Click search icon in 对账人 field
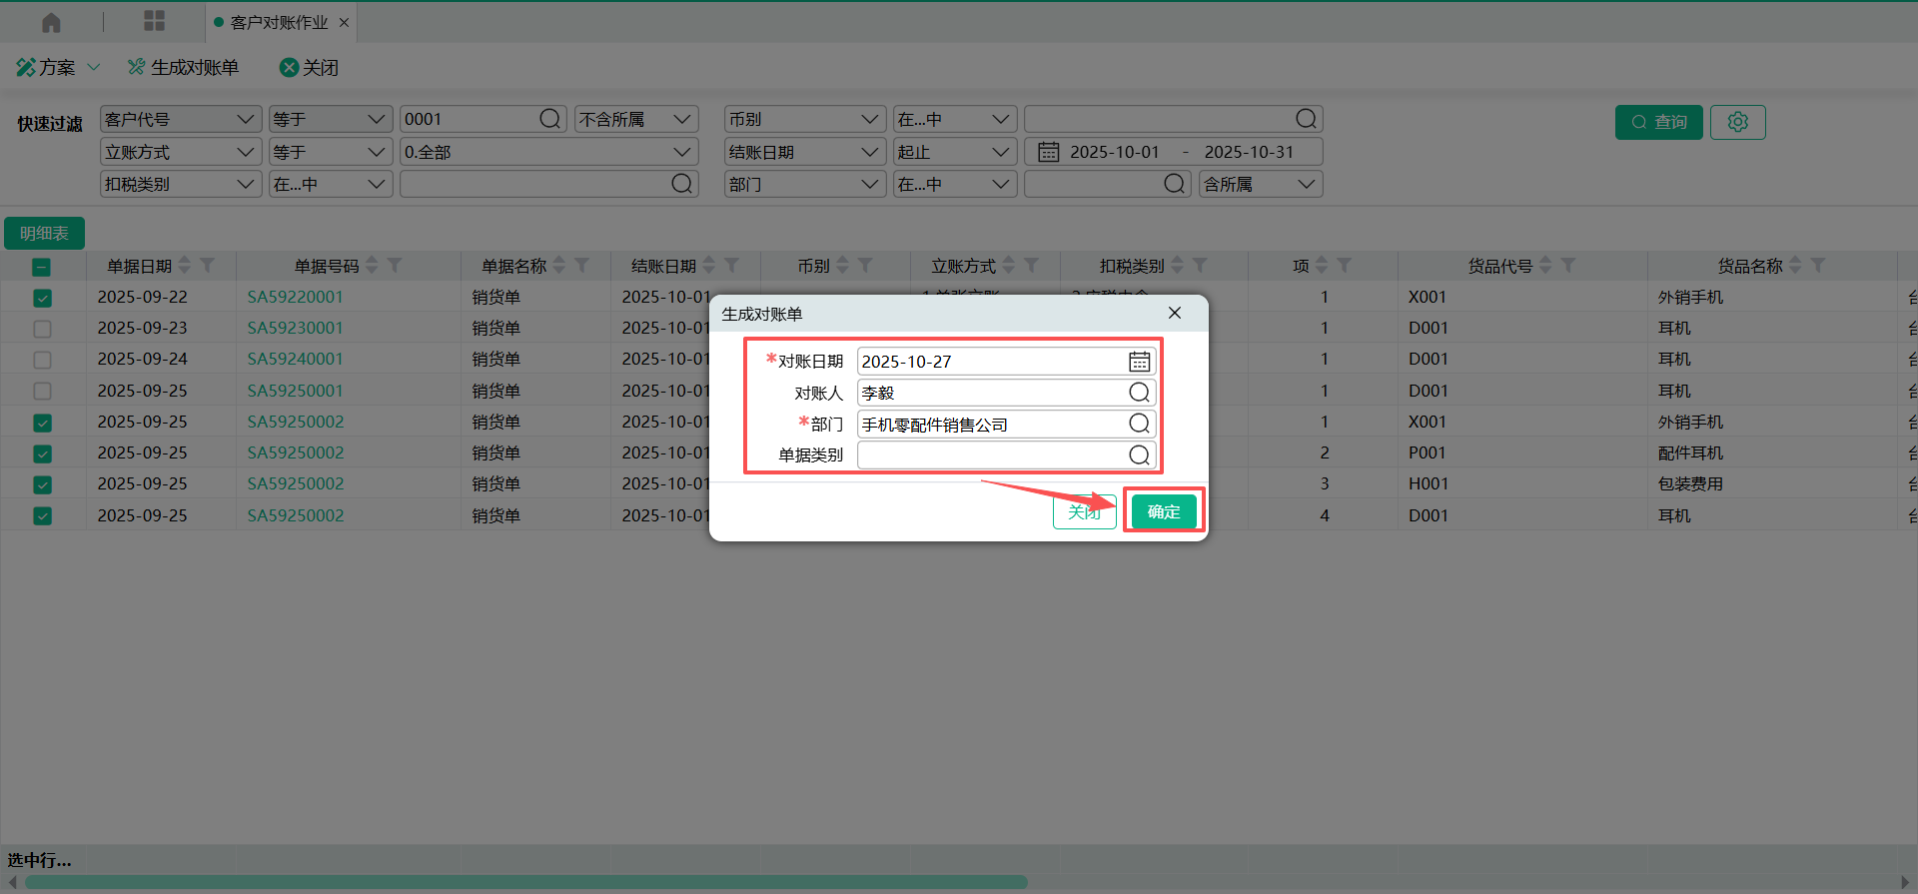The image size is (1918, 894). [x=1139, y=393]
